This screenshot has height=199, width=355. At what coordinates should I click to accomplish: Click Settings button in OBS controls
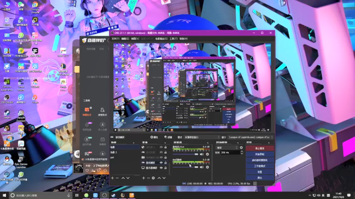(x=260, y=172)
